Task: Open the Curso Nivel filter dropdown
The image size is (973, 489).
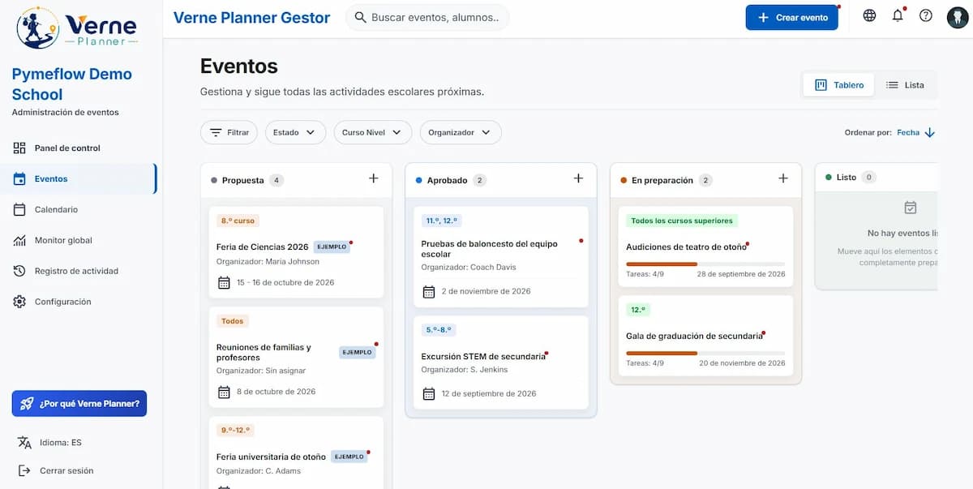Action: [372, 132]
